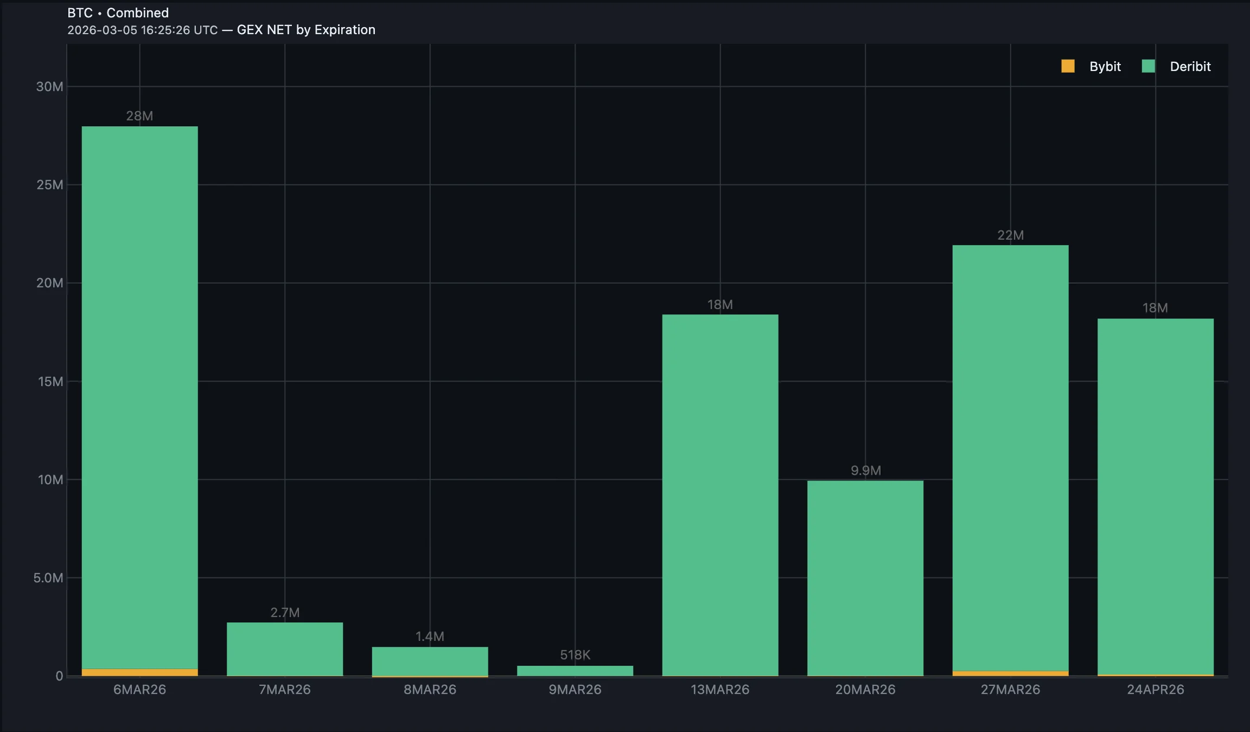Click the 22M data label
Image resolution: width=1250 pixels, height=732 pixels.
click(1010, 235)
